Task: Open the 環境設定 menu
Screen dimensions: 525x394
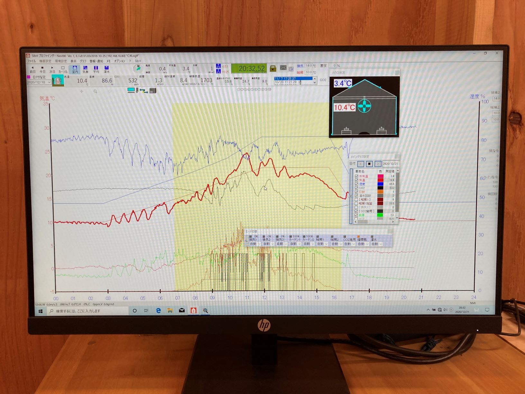Action: (x=61, y=61)
